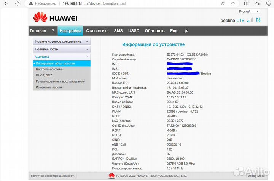Screen dimensions: 274x181
Task: Click uptime value 00:44:59
Action: click(x=173, y=102)
